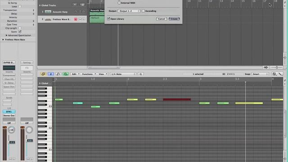Toggle the Score checkbox
This screenshot has width=288, height=162.
coord(20,32)
